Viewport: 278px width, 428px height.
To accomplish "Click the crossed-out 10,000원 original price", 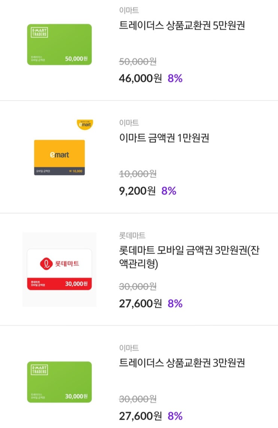I will [138, 174].
